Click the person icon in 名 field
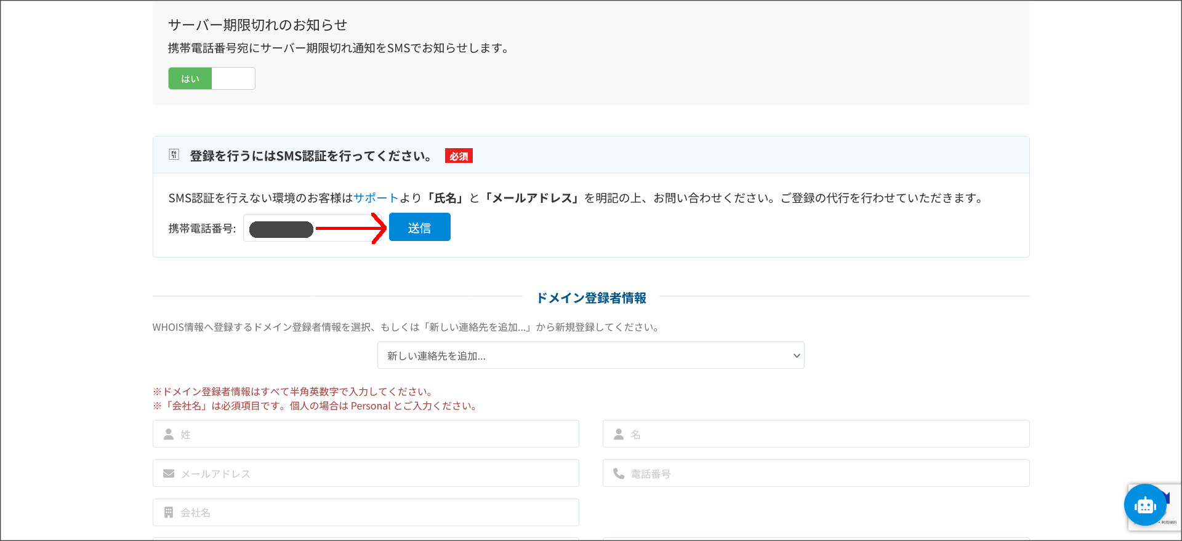 [x=619, y=434]
